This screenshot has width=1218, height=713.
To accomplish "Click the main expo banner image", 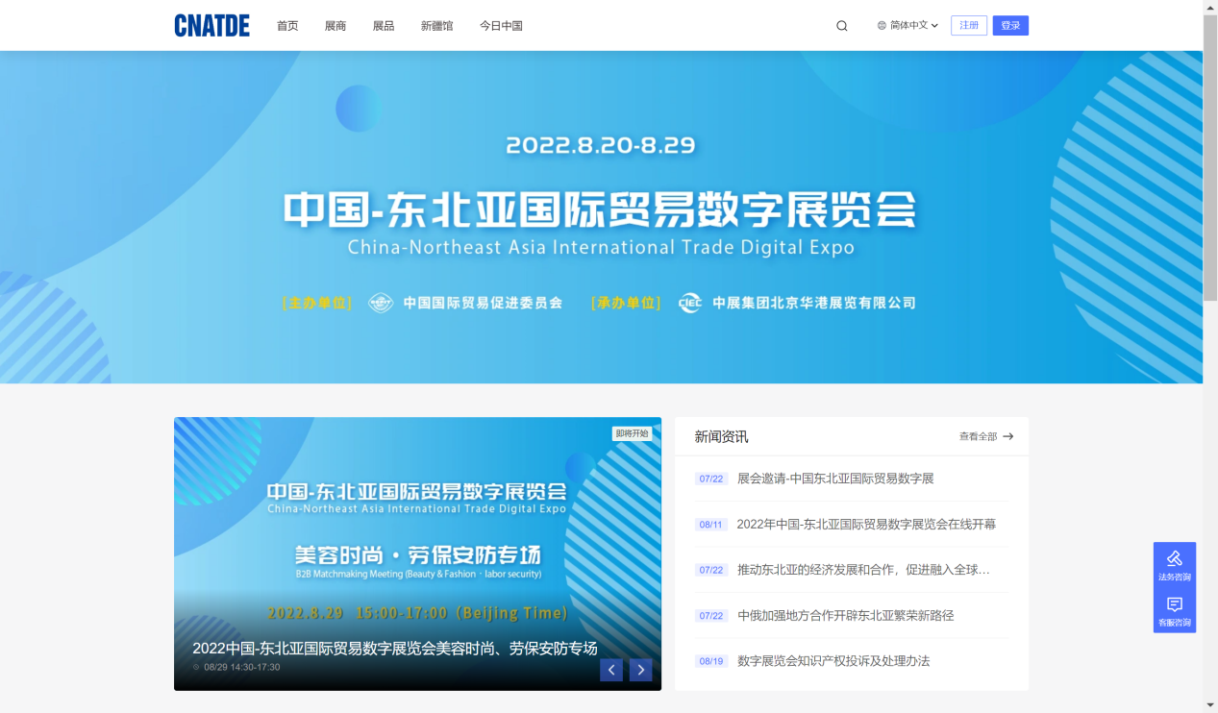I will point(601,217).
